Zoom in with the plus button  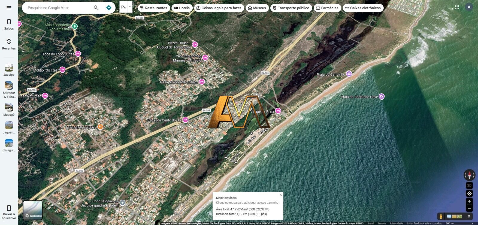[x=469, y=201]
